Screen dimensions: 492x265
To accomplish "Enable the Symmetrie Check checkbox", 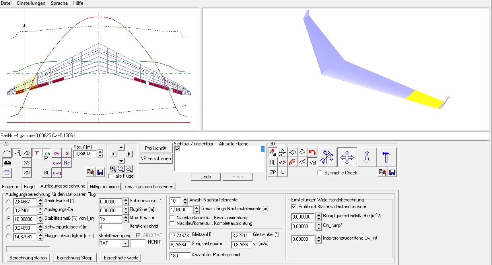I will coord(320,173).
